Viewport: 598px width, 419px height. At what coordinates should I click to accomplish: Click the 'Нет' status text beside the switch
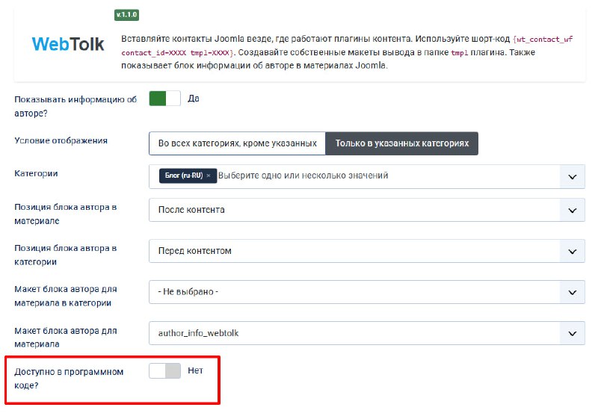[x=195, y=370]
